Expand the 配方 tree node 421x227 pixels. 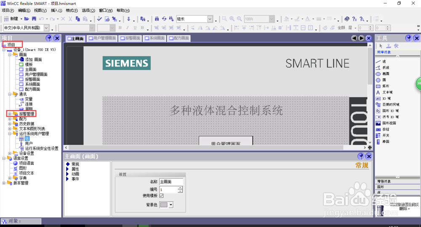tap(10, 119)
